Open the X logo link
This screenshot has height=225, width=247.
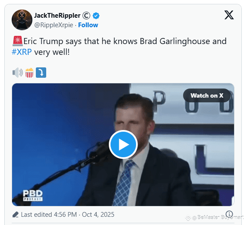pos(229,15)
